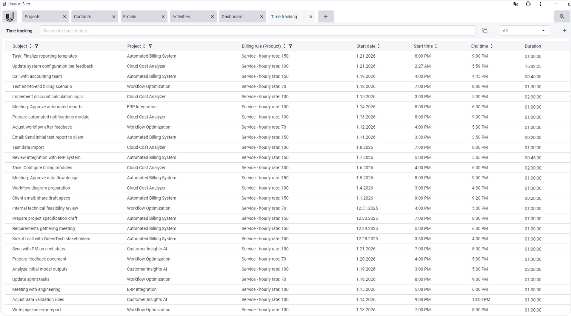Open the browser extensions puzzle icon
Viewport: 571px width, 316px height.
pyautogui.click(x=528, y=4)
